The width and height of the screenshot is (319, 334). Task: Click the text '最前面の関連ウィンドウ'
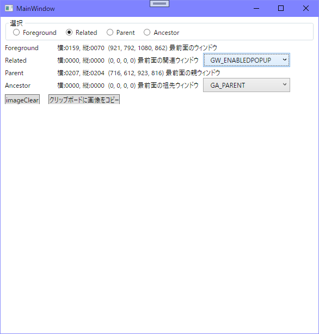click(168, 60)
